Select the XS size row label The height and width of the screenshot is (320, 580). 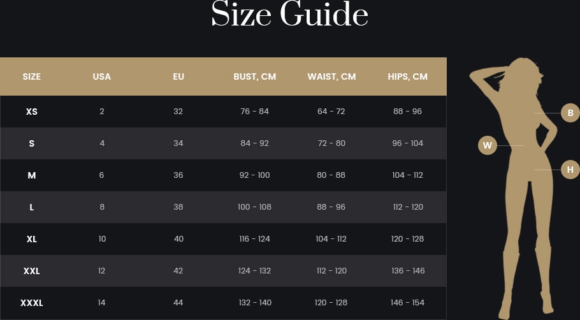(x=31, y=112)
